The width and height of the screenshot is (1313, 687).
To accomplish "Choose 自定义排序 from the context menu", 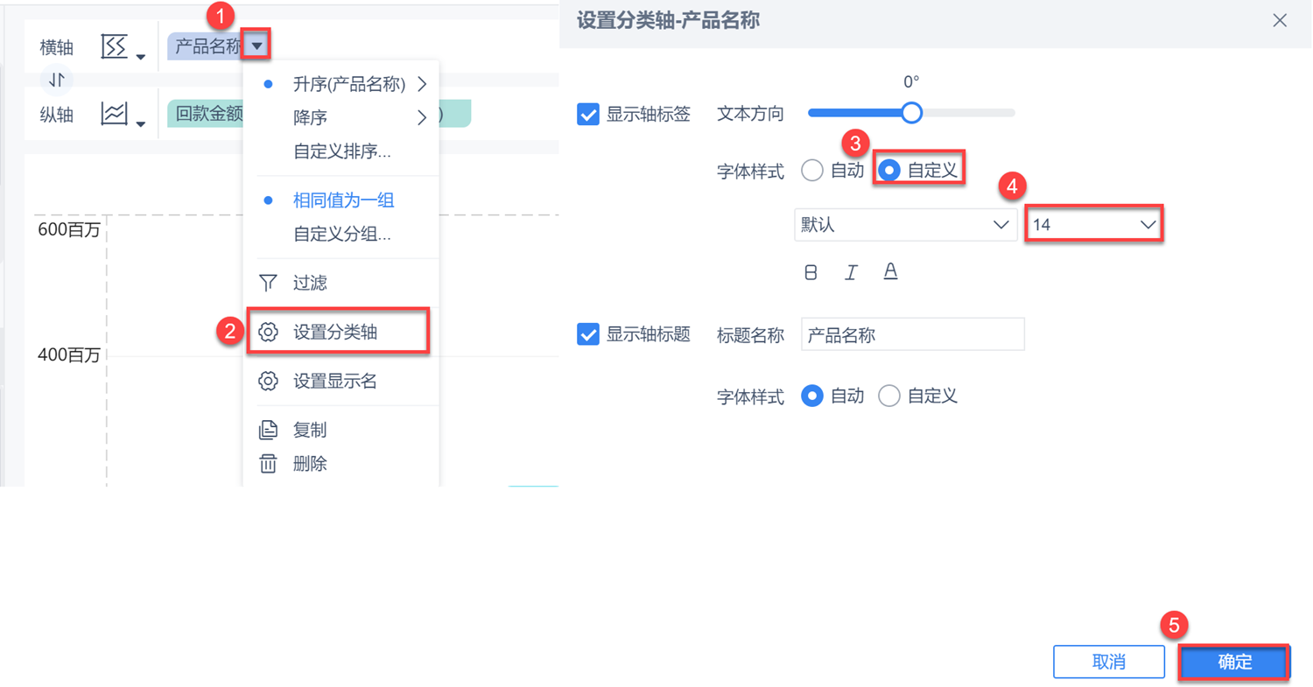I will [341, 151].
